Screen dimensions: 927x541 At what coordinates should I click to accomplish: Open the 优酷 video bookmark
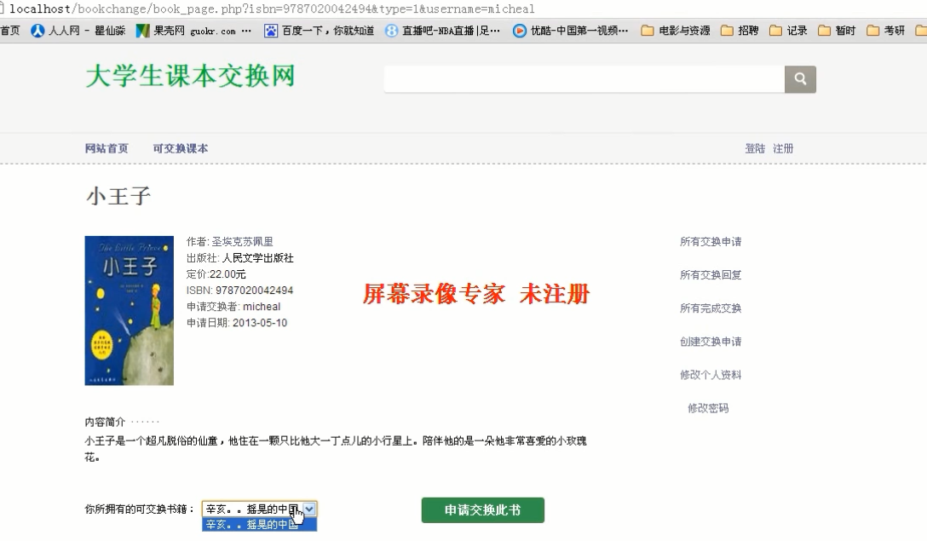click(571, 31)
